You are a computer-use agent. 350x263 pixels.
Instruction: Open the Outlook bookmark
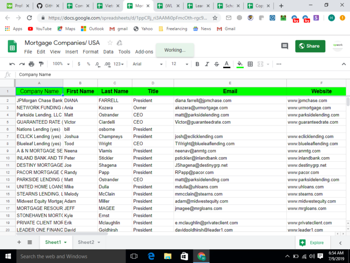(93, 29)
